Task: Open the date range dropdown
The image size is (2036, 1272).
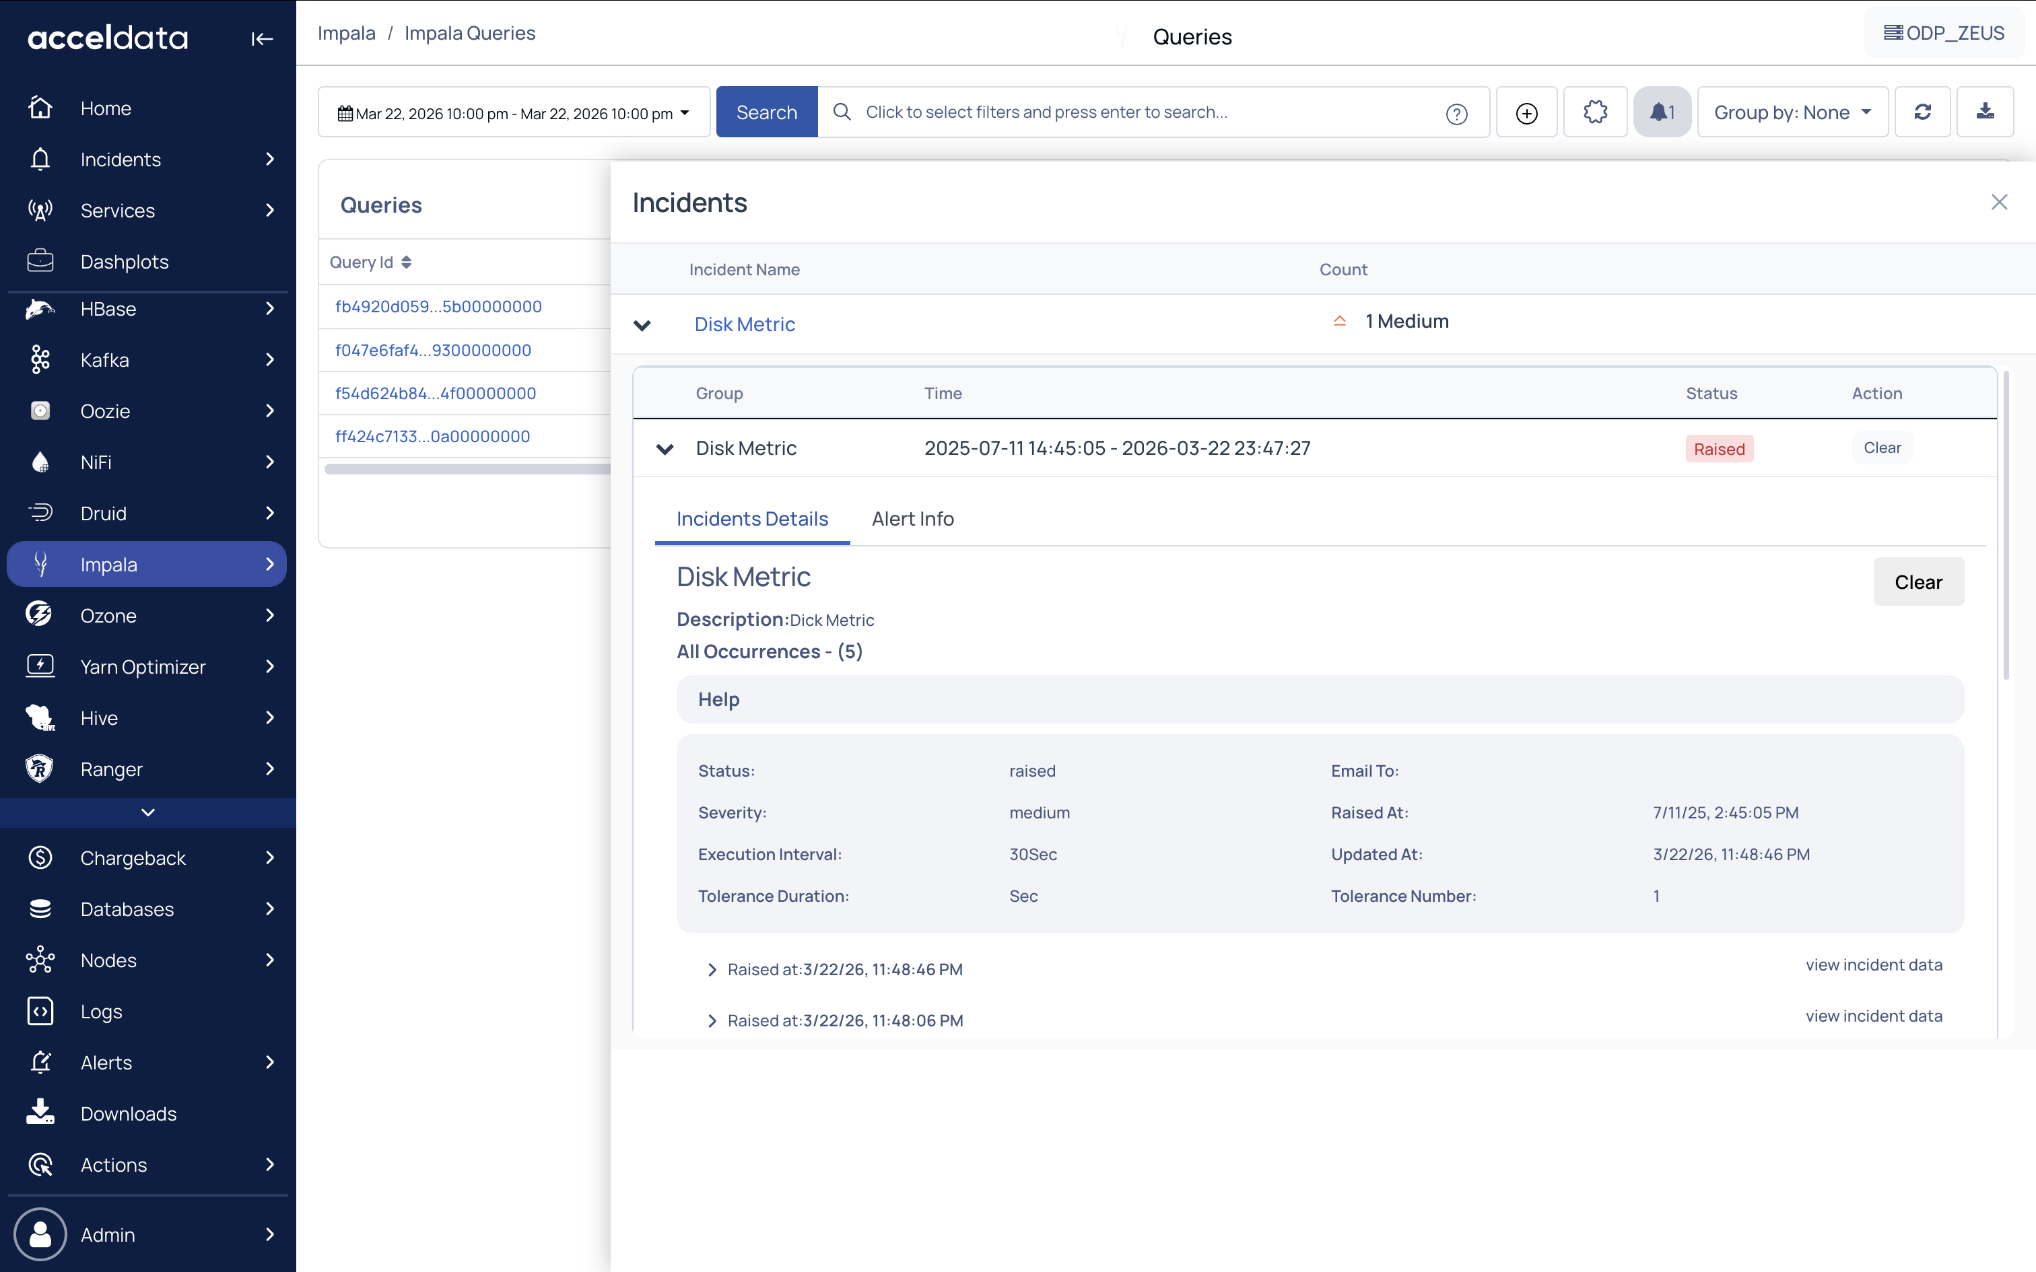Action: pyautogui.click(x=514, y=113)
